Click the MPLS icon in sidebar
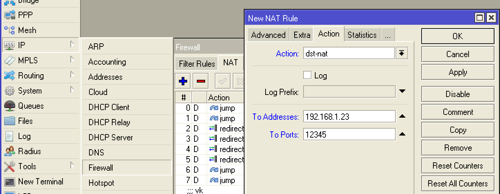This screenshot has height=194, width=500. click(9, 61)
